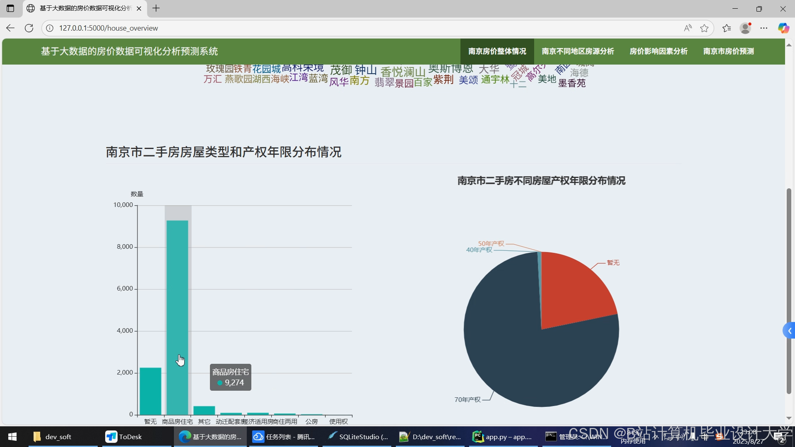
Task: Open 南京不同地区房源分析 nav tab
Action: (578, 51)
